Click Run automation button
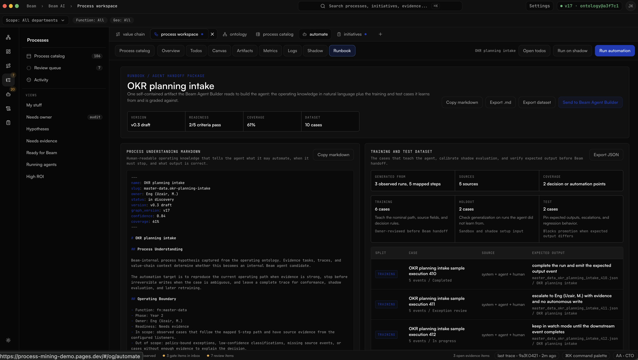This screenshot has height=360, width=638. (615, 51)
